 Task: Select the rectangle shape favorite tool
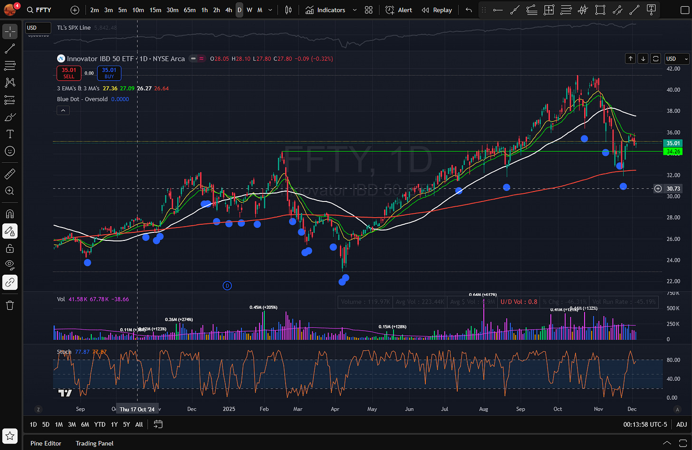coord(600,10)
